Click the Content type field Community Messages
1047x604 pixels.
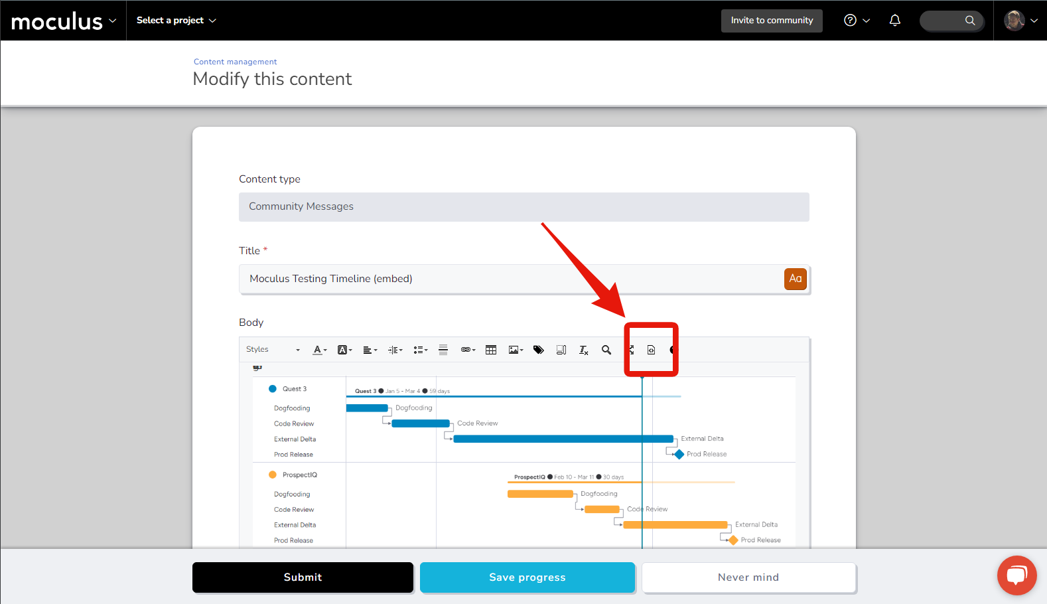pos(524,207)
